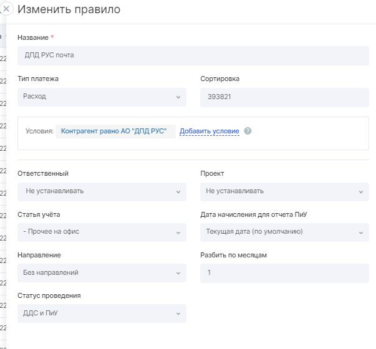Click chevron arrow in Проект field
Viewport: 376px width, 349px height.
click(x=361, y=192)
